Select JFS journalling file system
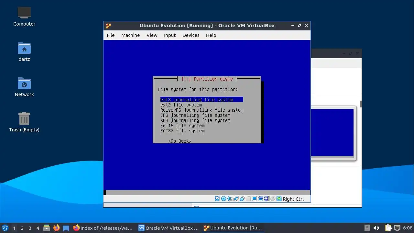 click(x=195, y=115)
